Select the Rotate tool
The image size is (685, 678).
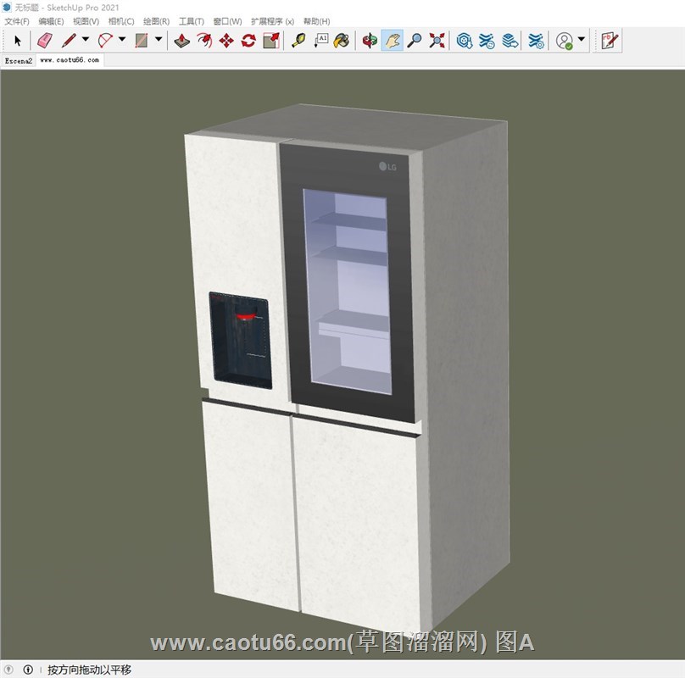tap(248, 40)
